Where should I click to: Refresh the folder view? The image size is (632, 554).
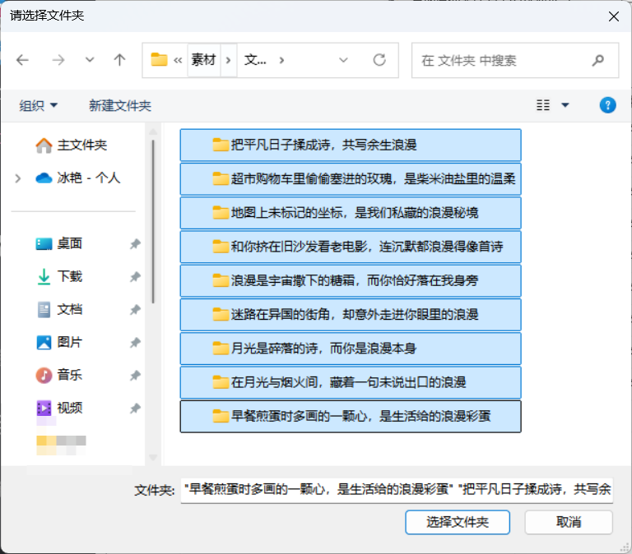[x=379, y=60]
